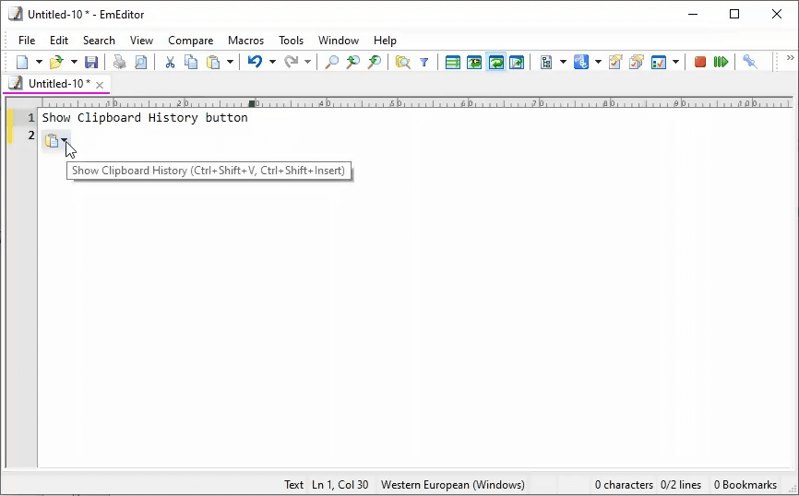Viewport: 799px width, 496px height.
Task: Open the Search menu
Action: tap(99, 41)
